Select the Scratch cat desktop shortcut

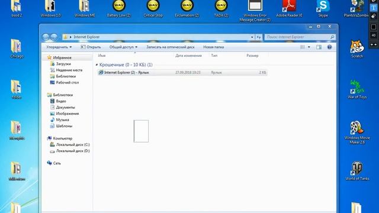[357, 49]
